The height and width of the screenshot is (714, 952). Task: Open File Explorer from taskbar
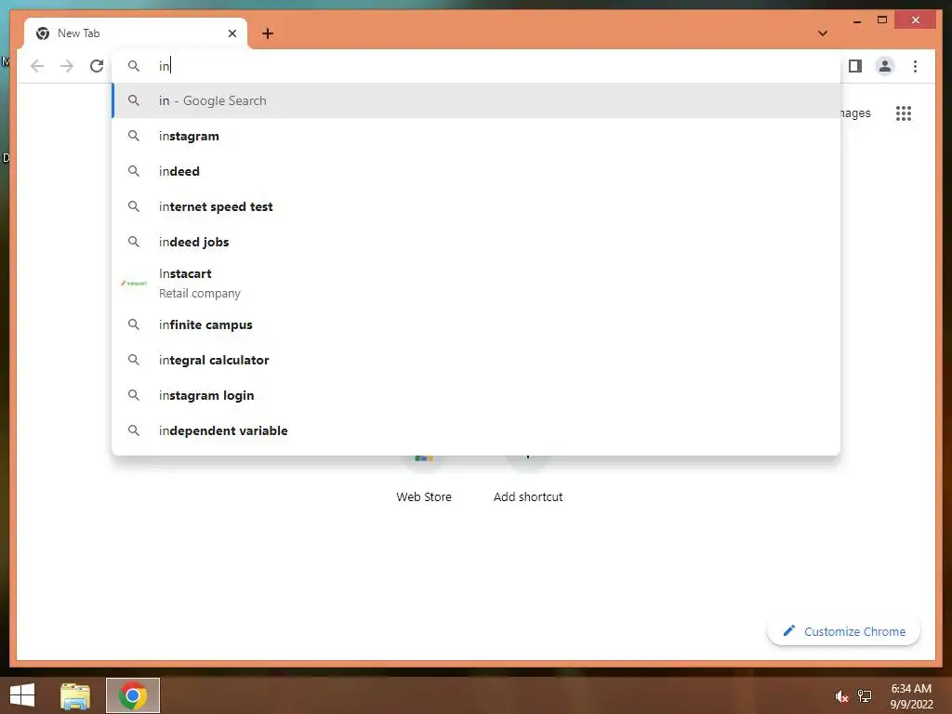point(75,695)
